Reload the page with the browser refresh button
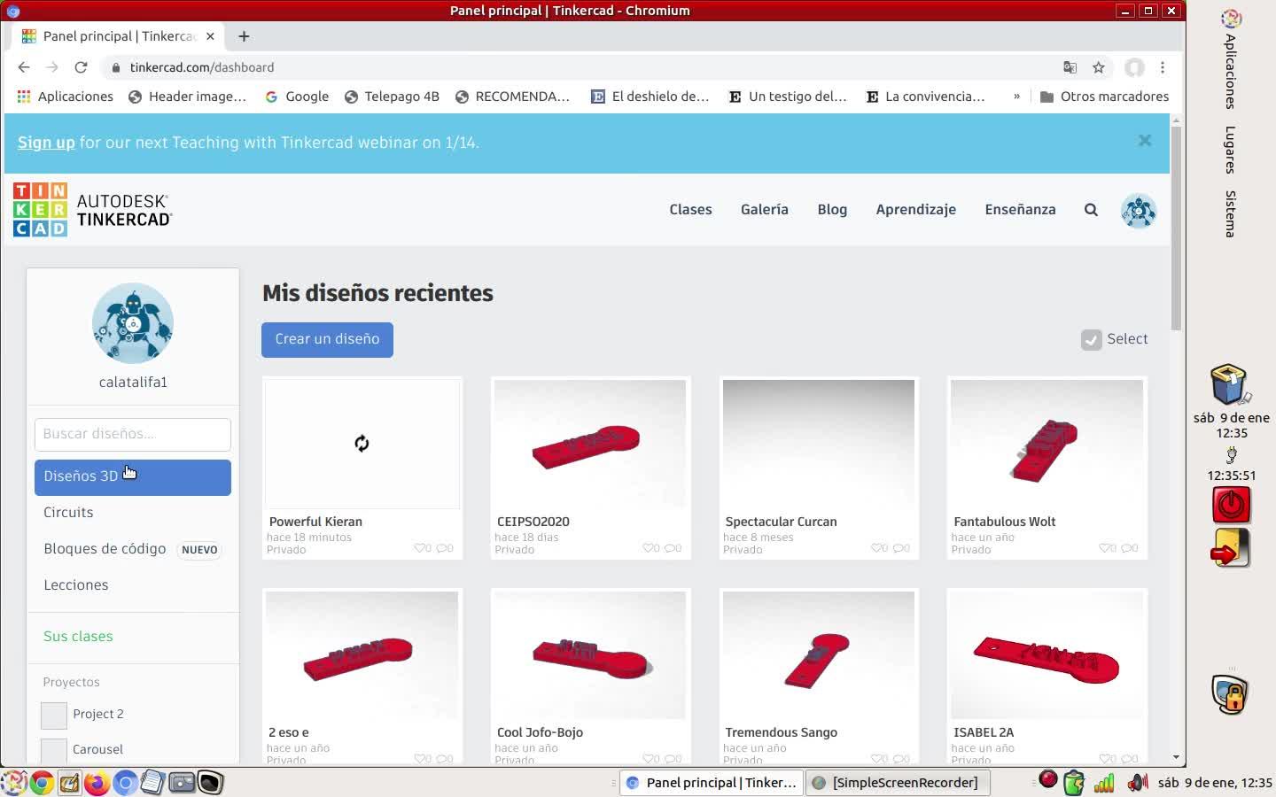Image resolution: width=1276 pixels, height=797 pixels. pos(81,67)
